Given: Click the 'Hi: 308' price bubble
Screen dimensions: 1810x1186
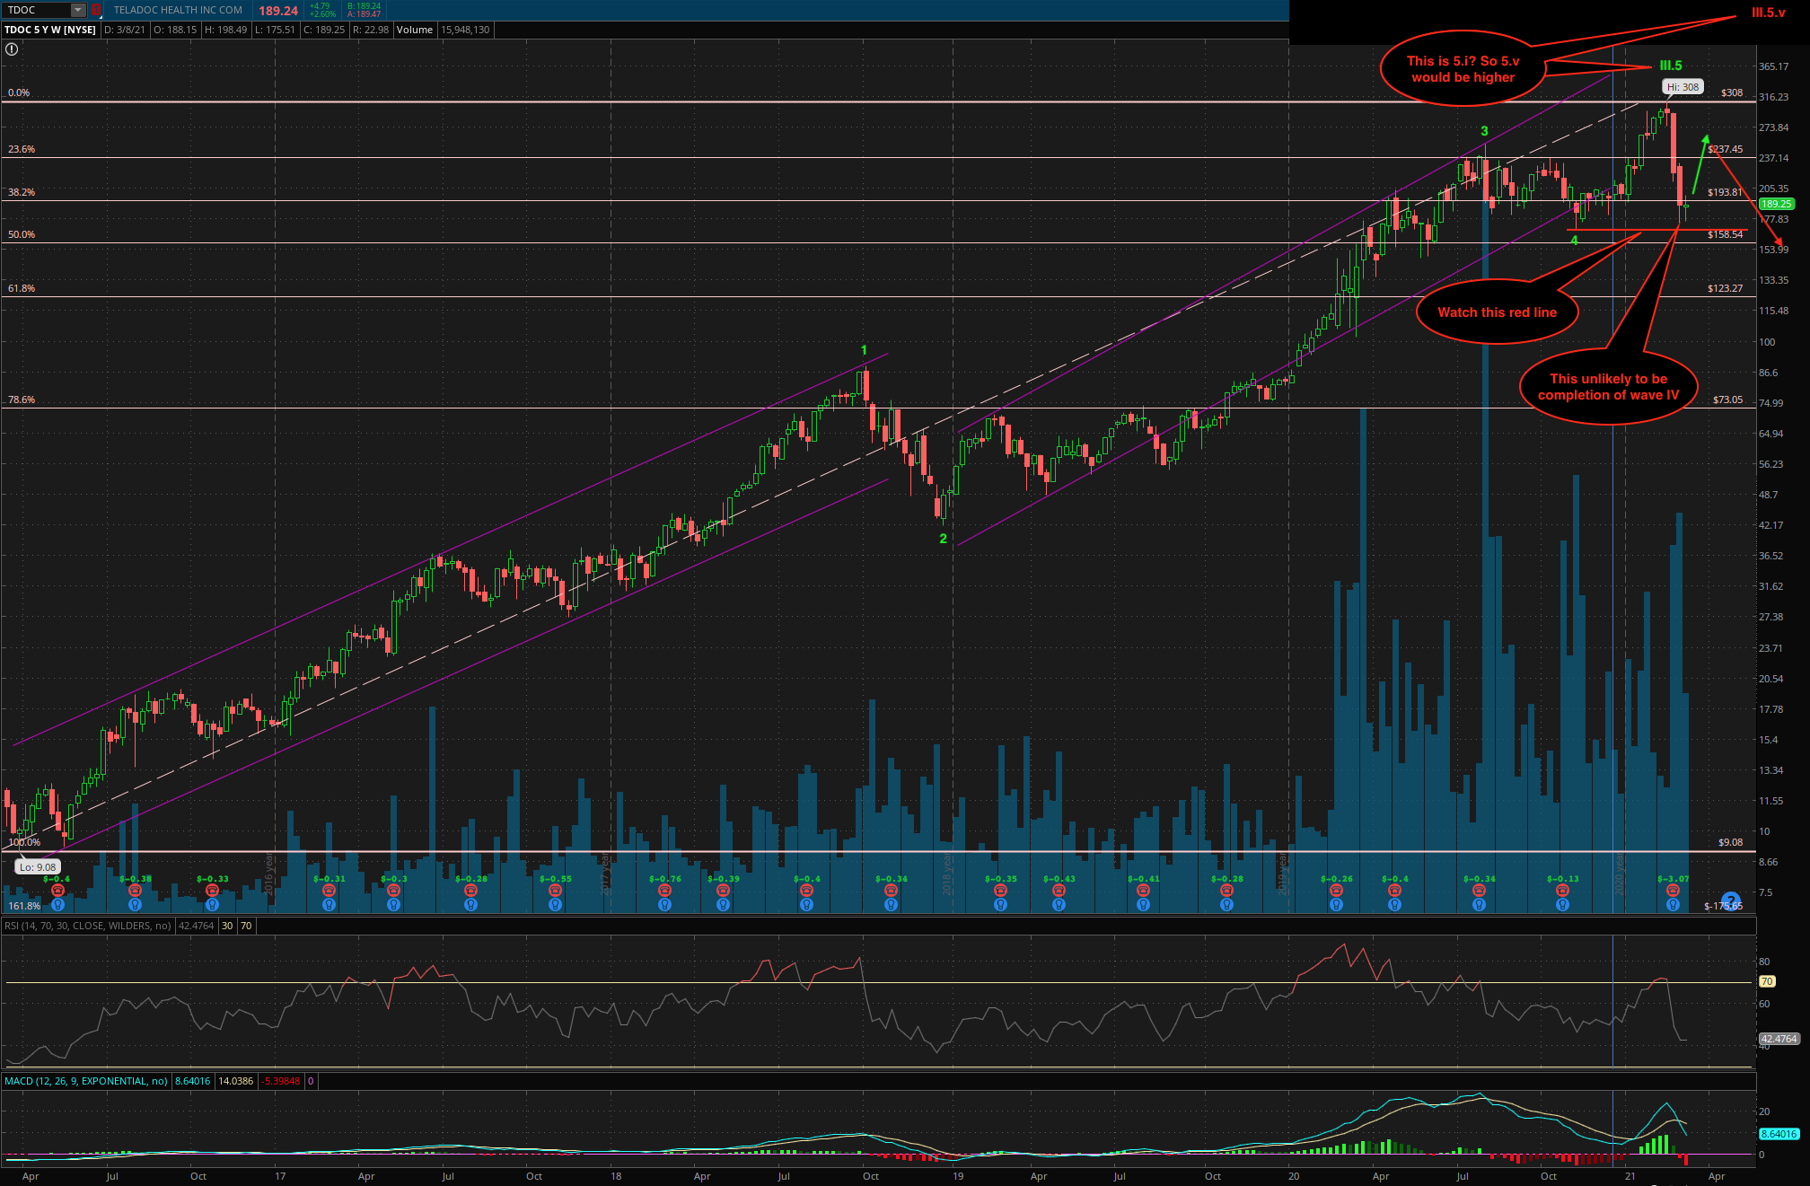Looking at the screenshot, I should 1683,87.
